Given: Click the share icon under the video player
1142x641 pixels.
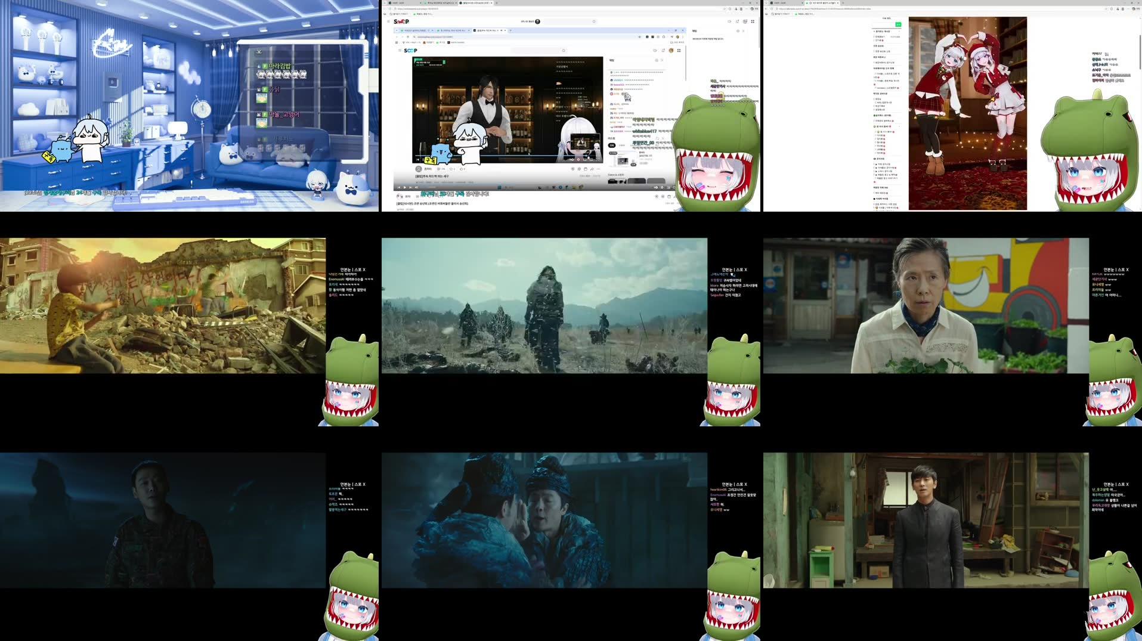Looking at the screenshot, I should pyautogui.click(x=592, y=169).
